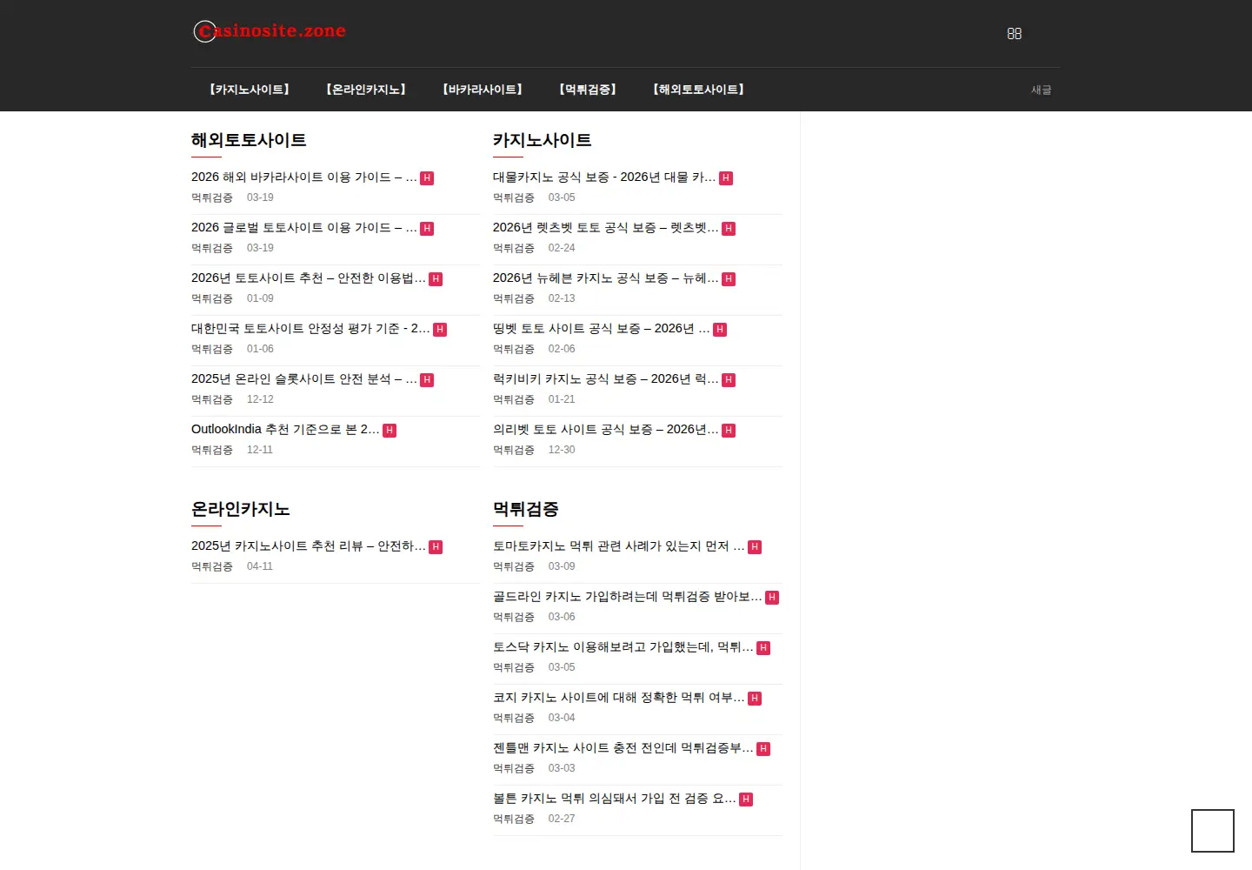The width and height of the screenshot is (1252, 870).
Task: Open article '젠틀맨 카지노 사이트 충전 전인데'
Action: click(x=623, y=748)
